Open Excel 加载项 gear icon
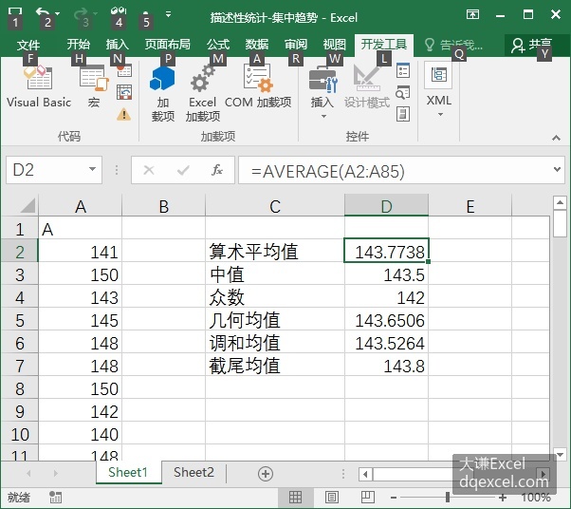Image resolution: width=571 pixels, height=509 pixels. 202,93
